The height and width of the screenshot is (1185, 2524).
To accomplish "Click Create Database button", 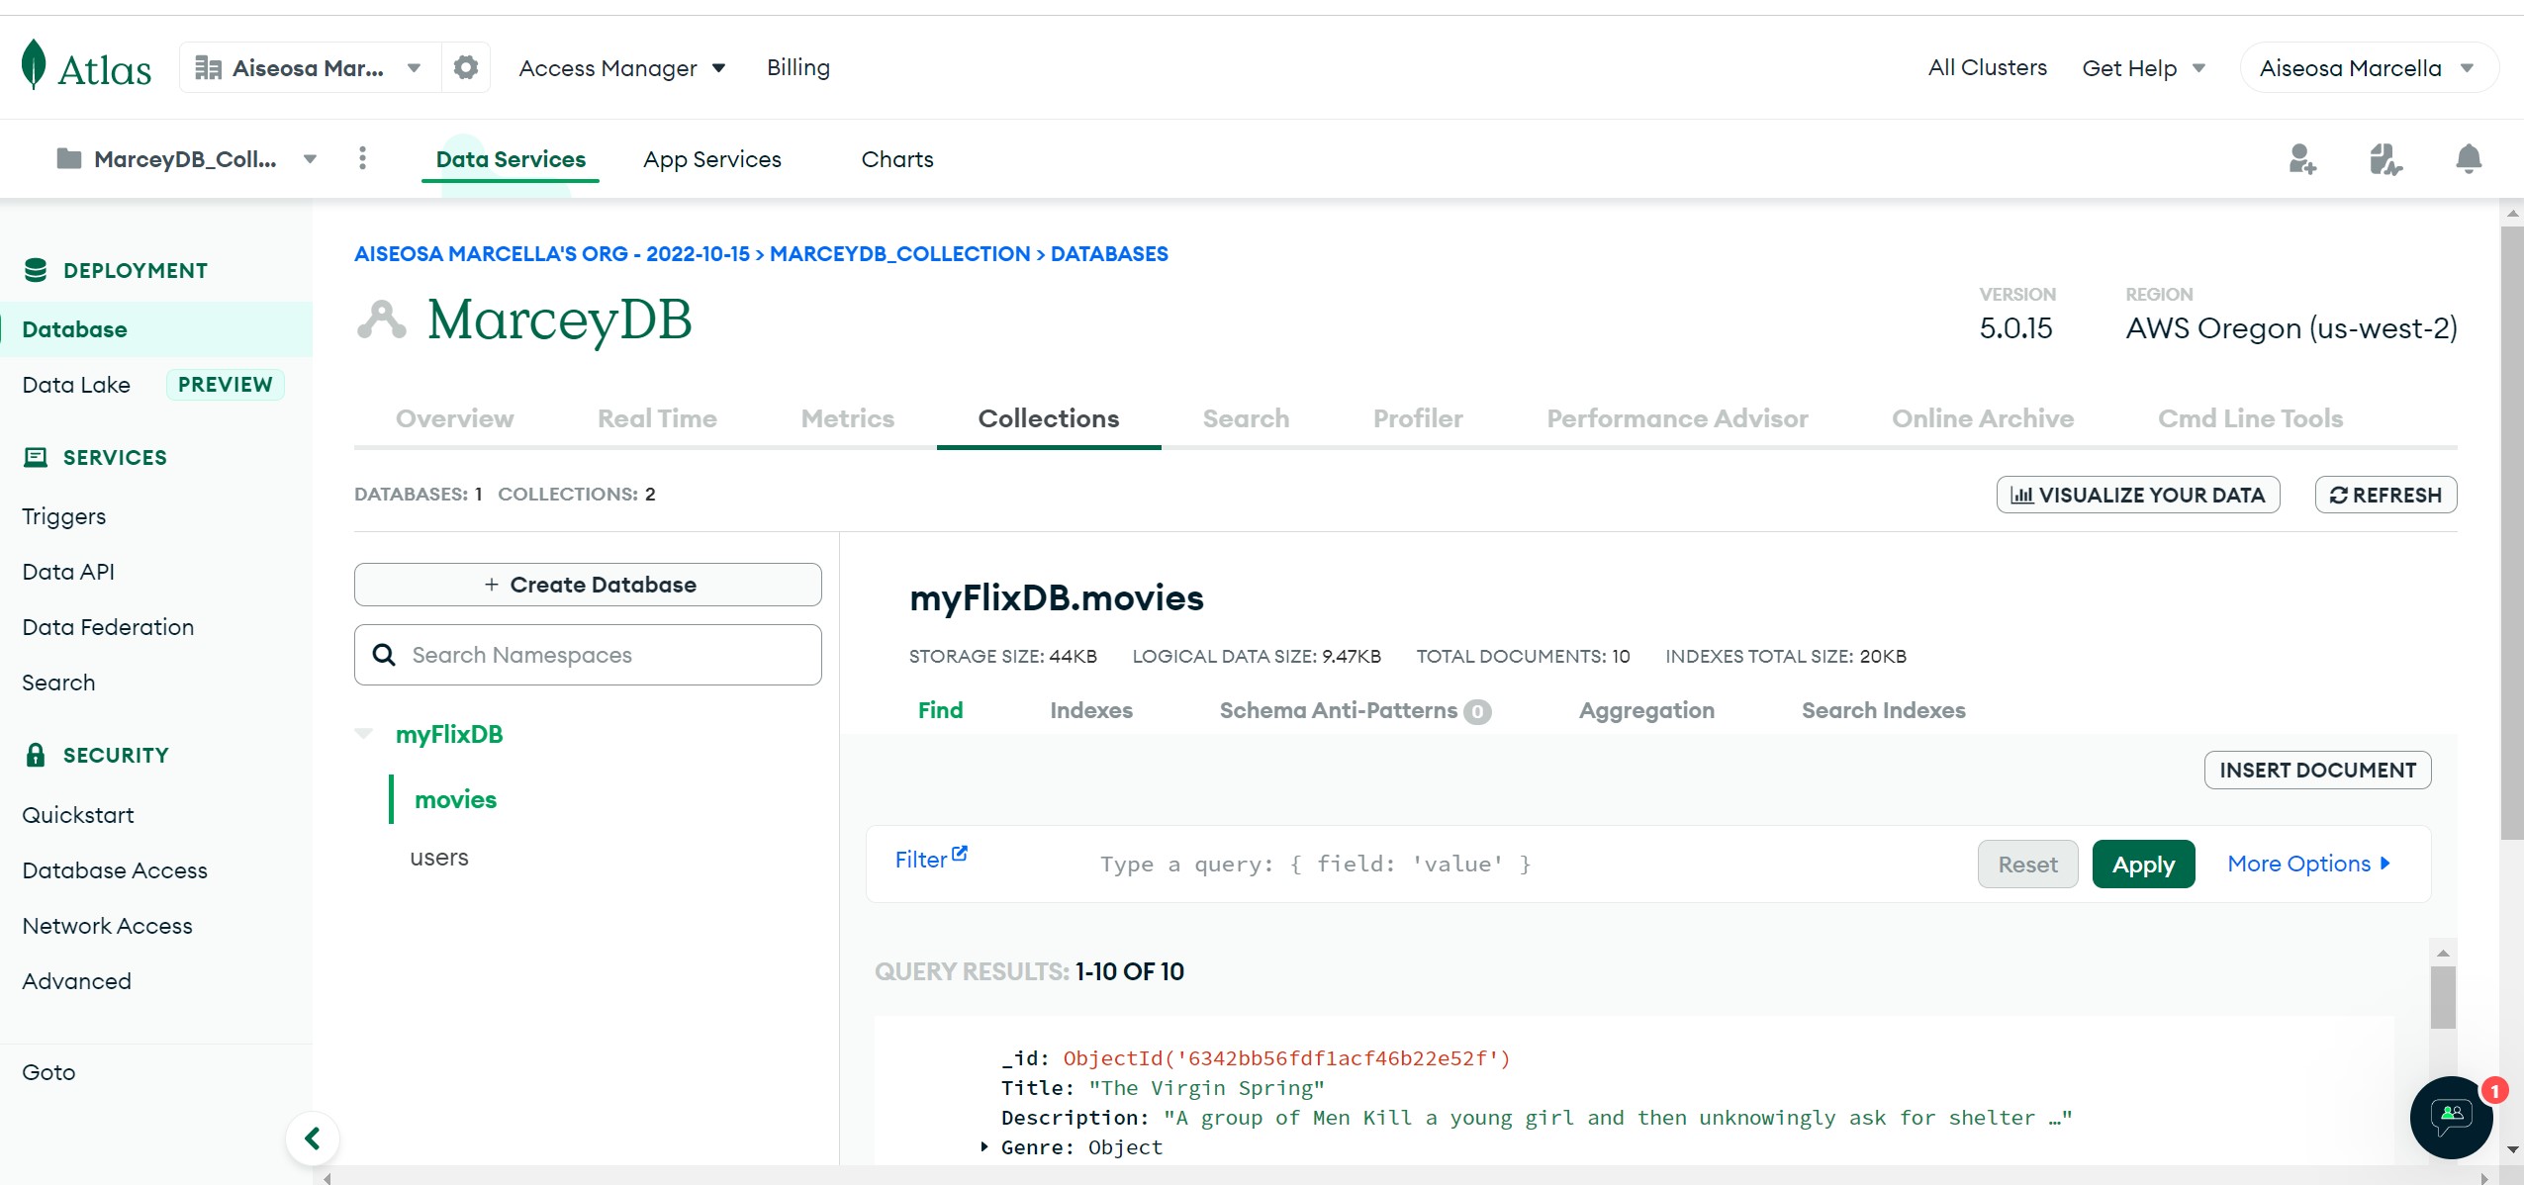I will coord(588,585).
